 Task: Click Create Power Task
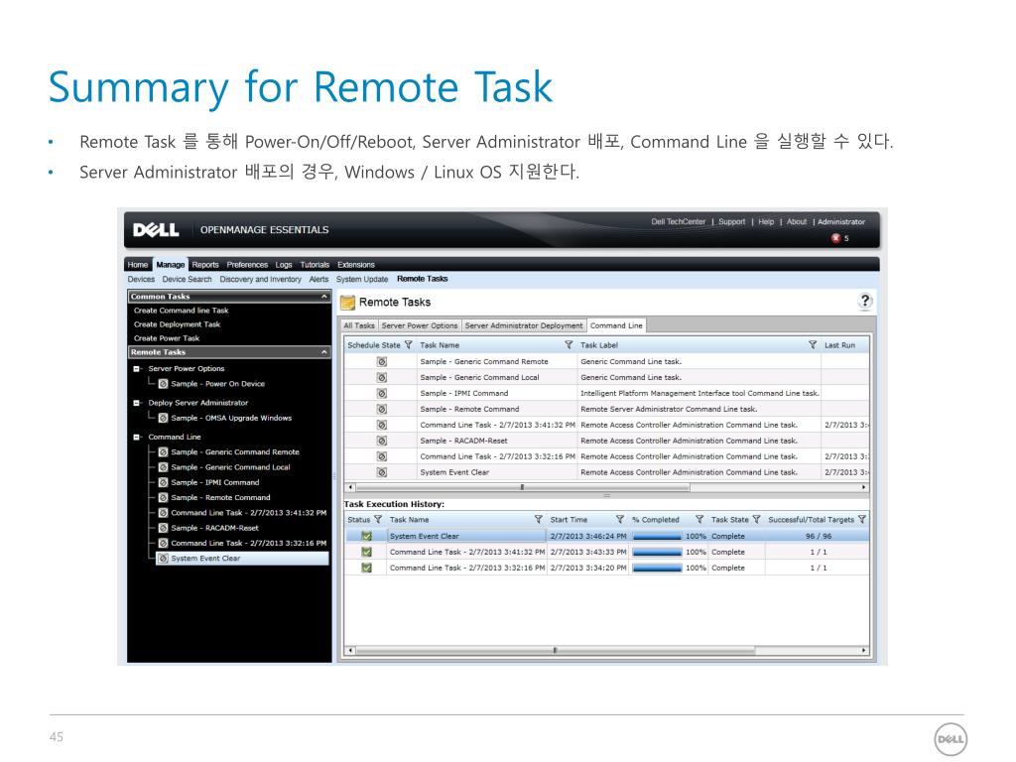coord(167,338)
